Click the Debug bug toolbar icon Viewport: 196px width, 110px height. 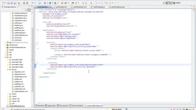click(45, 3)
